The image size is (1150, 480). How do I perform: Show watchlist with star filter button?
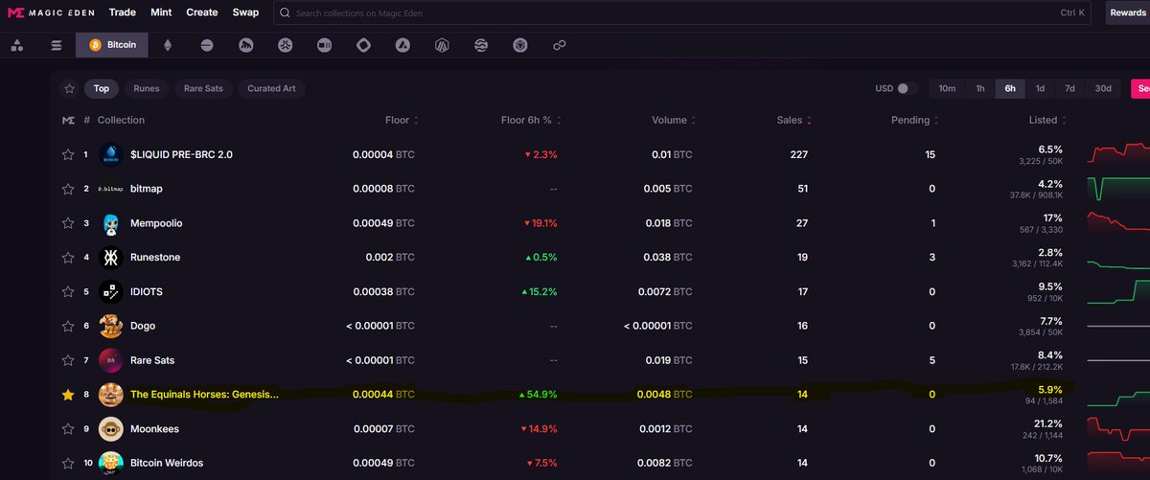69,88
